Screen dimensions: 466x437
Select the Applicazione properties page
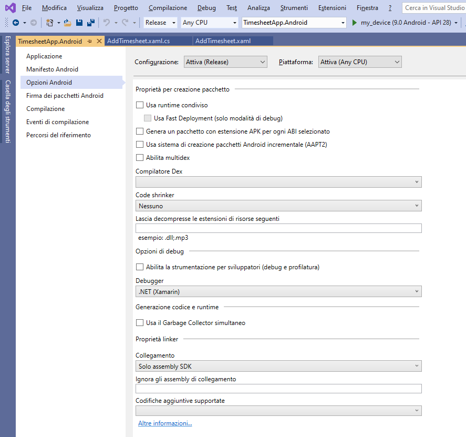(x=44, y=56)
